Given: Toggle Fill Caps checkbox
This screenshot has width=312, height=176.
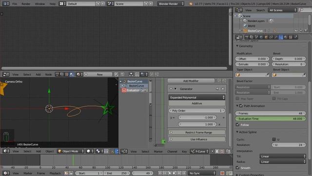Looking at the screenshot, I should 274,98.
